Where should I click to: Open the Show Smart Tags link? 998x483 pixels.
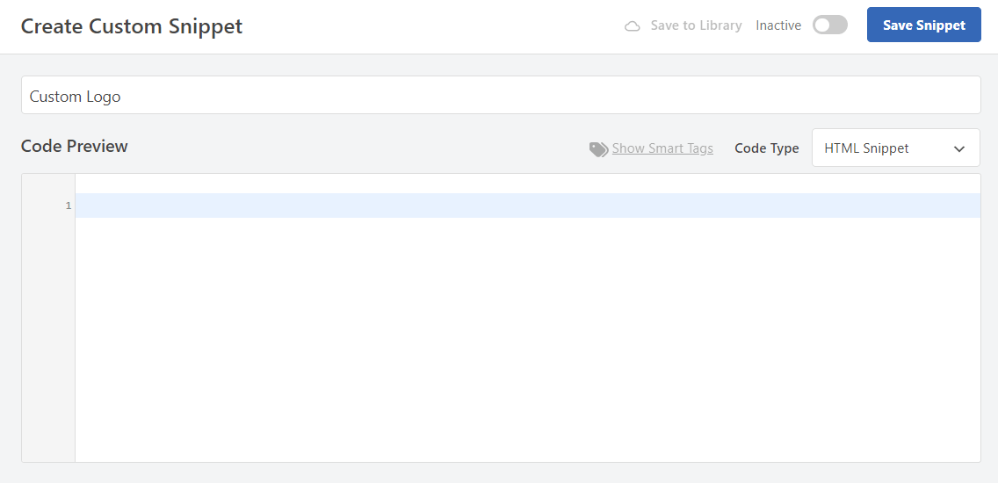(662, 148)
